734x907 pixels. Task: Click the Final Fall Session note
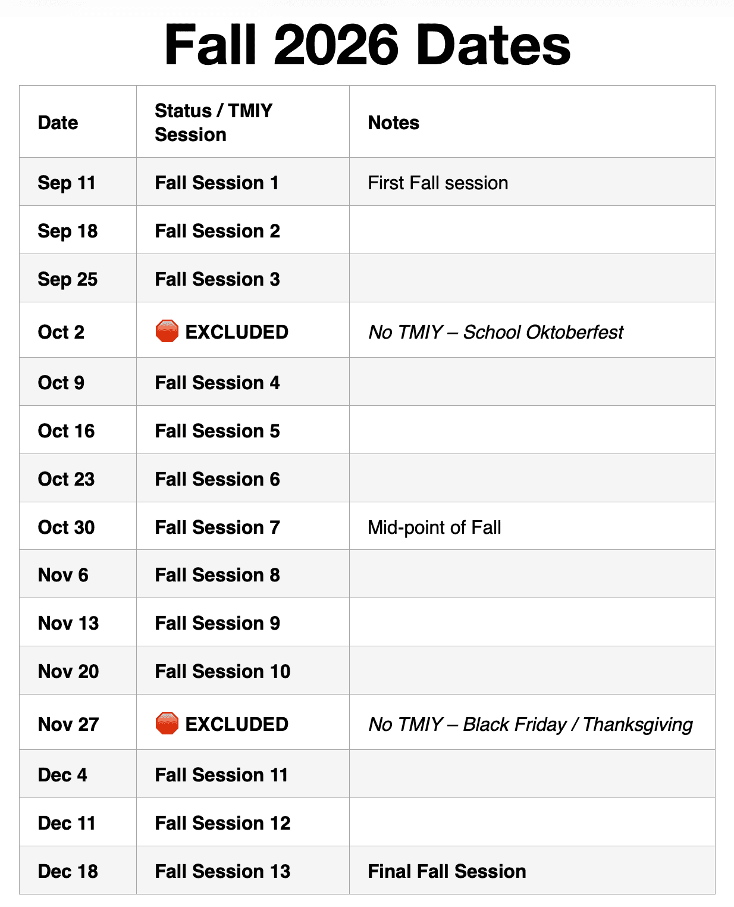pos(447,871)
